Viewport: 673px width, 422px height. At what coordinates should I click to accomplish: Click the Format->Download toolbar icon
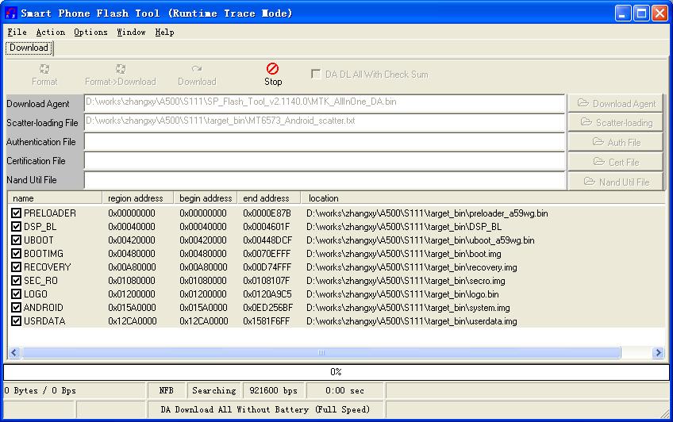pyautogui.click(x=120, y=69)
